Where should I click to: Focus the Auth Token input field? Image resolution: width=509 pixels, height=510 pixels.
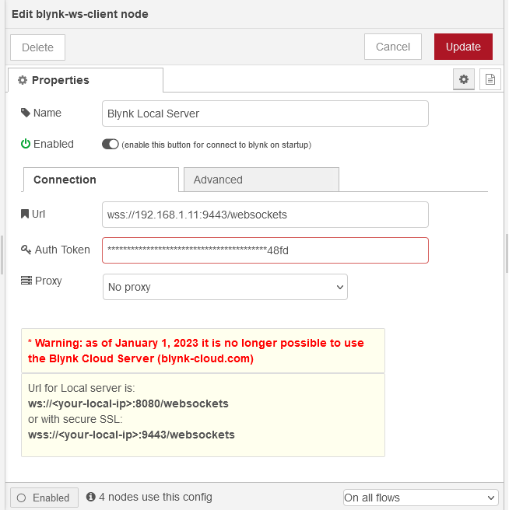click(265, 250)
